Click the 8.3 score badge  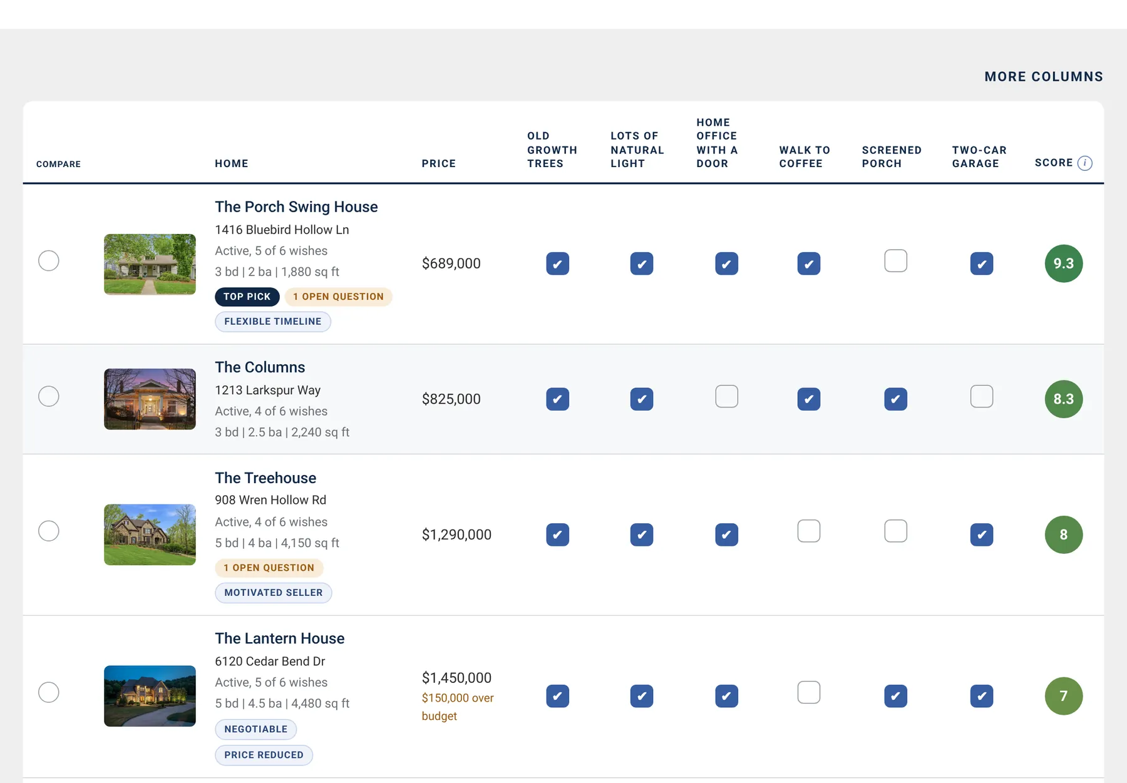[x=1064, y=399]
